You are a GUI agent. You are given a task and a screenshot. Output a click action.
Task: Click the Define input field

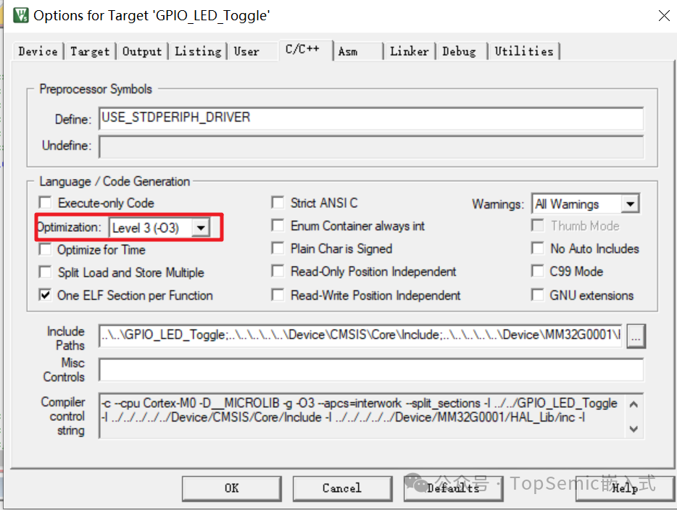click(x=371, y=118)
